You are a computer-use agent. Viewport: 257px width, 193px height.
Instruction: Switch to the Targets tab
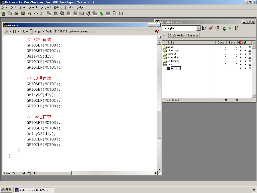193,35
